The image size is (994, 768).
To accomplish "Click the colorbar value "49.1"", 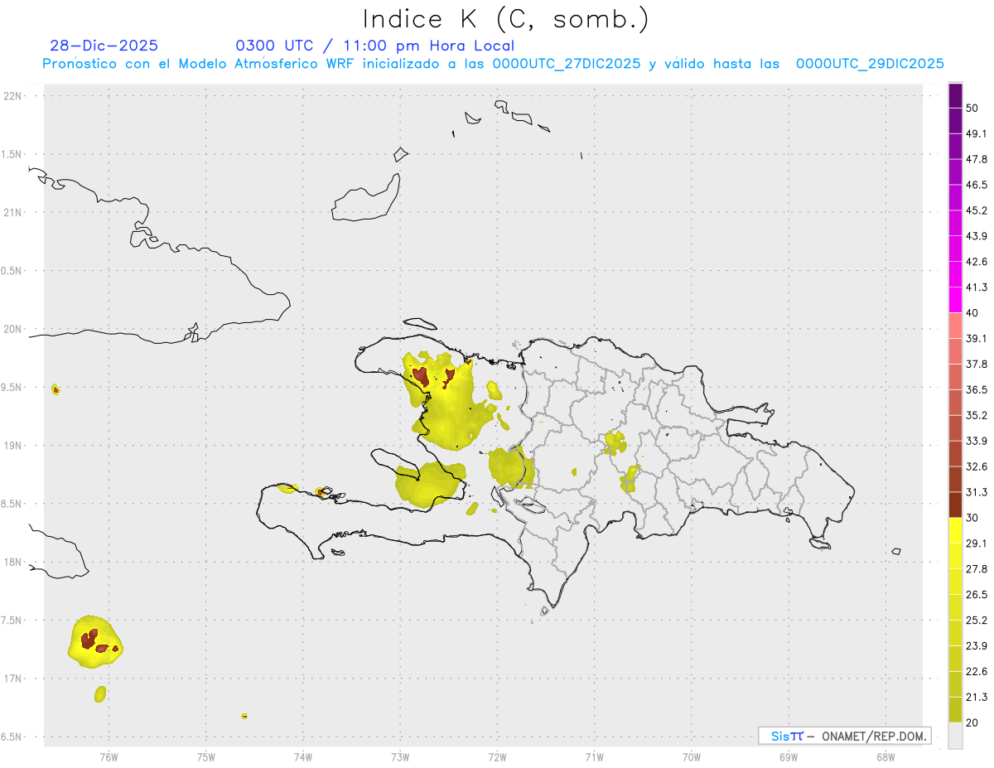I will 977,133.
